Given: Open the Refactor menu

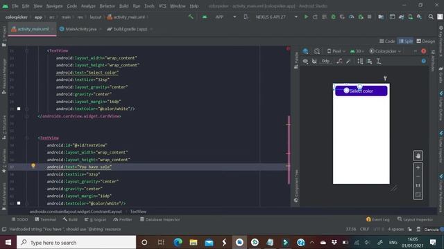Looking at the screenshot, I should click(x=107, y=6).
